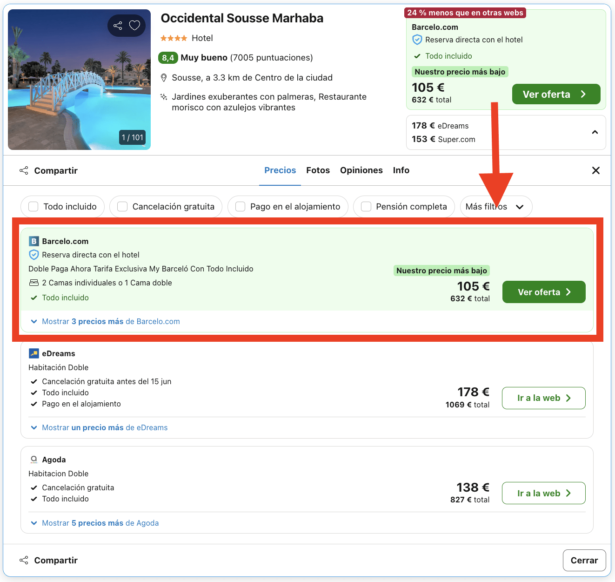Click the 138 € Agoda price
This screenshot has width=615, height=582.
coord(473,487)
